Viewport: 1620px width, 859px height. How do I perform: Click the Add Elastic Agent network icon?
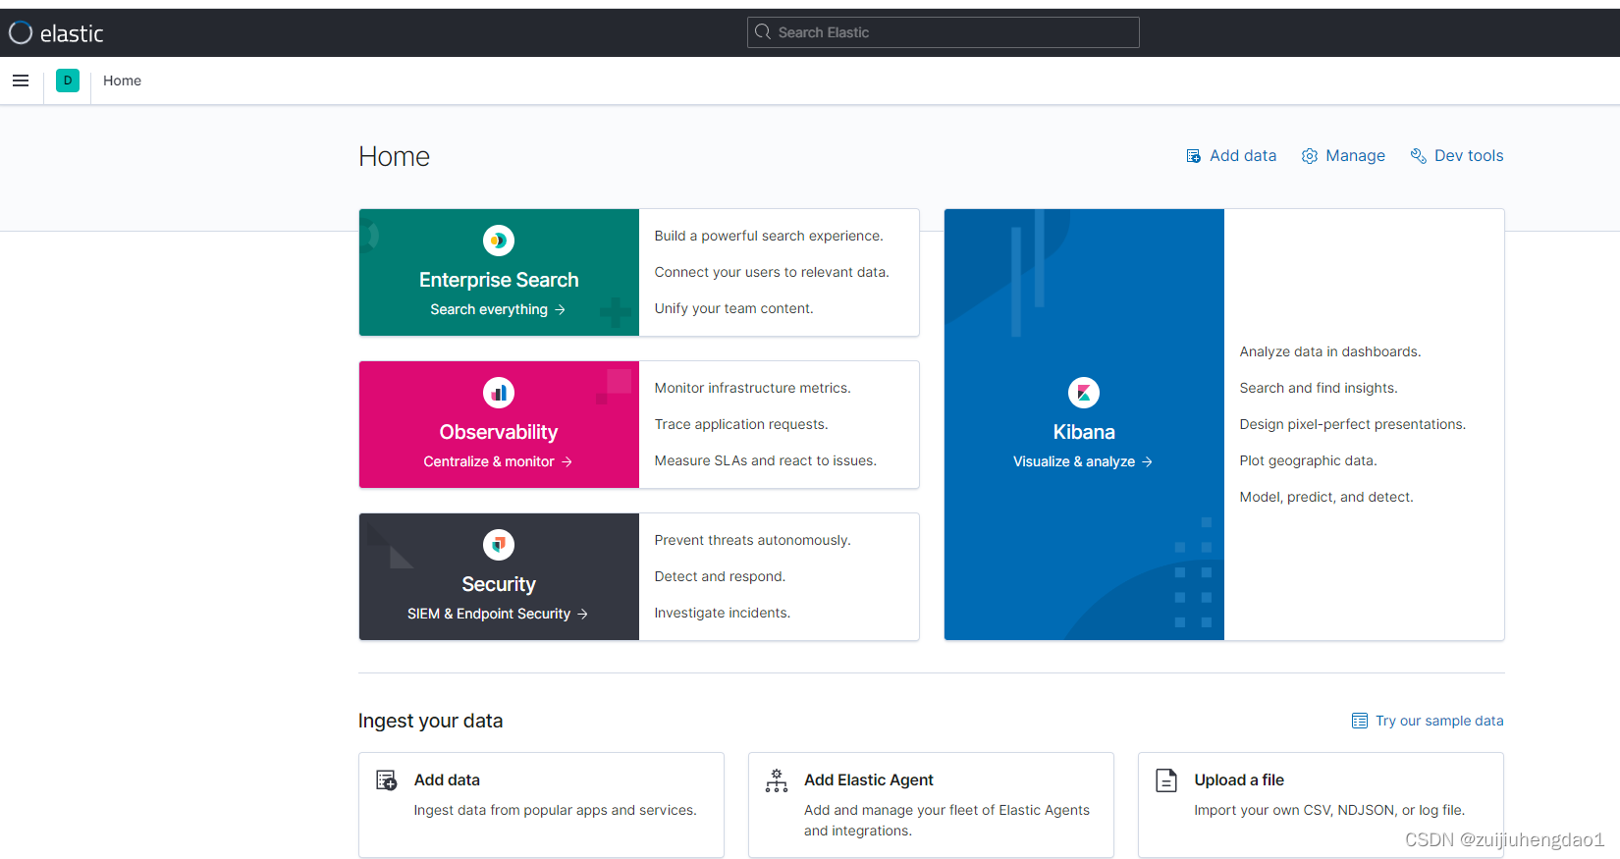tap(777, 780)
